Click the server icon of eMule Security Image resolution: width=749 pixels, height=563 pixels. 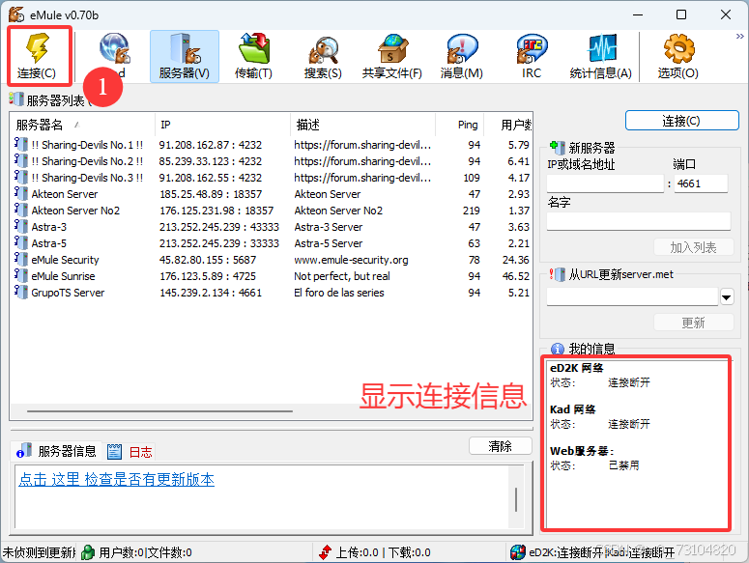20,260
